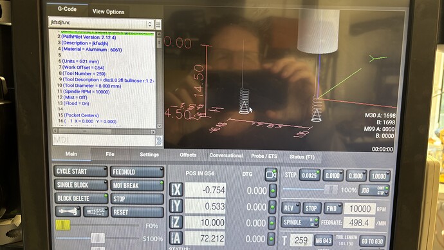Select jog step 0.1000
This screenshot has width=444, height=250.
[356, 176]
